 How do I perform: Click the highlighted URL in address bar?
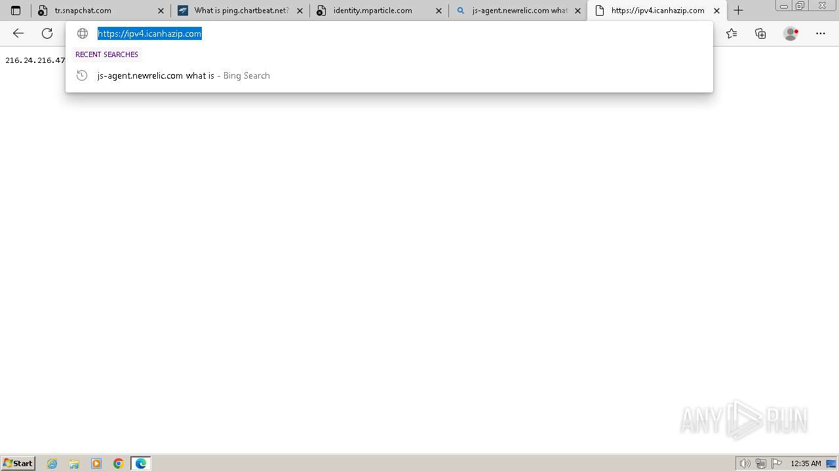coord(149,33)
